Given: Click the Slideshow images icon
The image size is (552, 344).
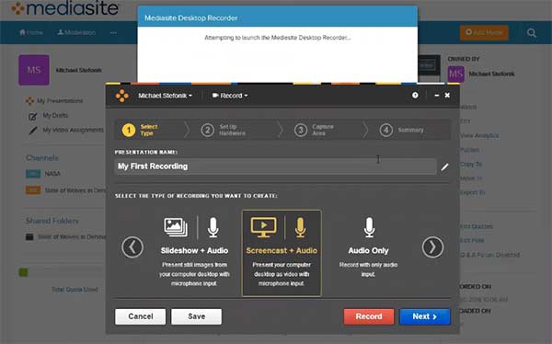Looking at the screenshot, I should 176,227.
